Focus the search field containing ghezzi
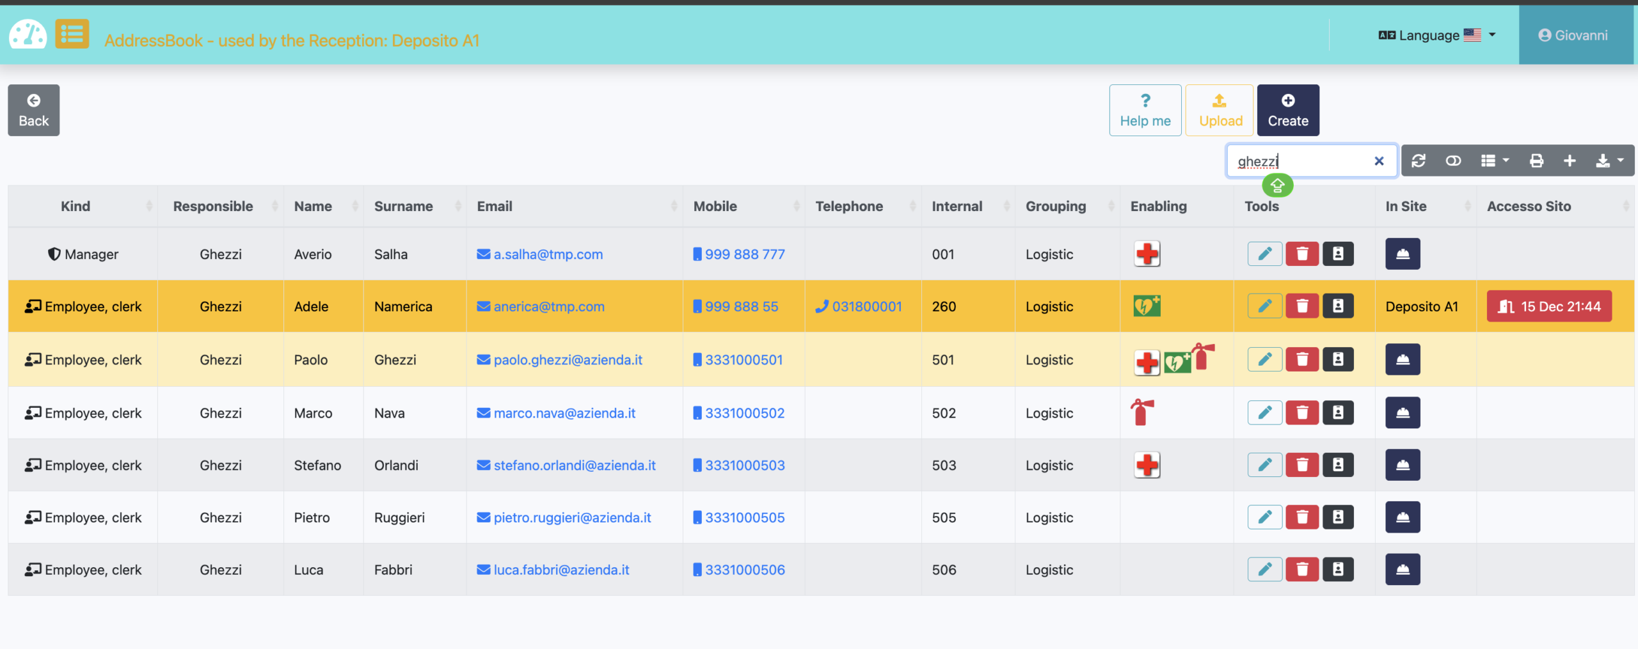Screen dimensions: 1638x649 [1299, 161]
